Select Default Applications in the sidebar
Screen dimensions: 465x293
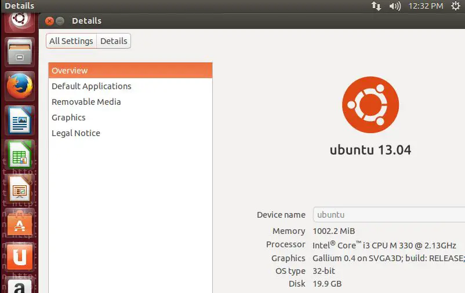(130, 86)
